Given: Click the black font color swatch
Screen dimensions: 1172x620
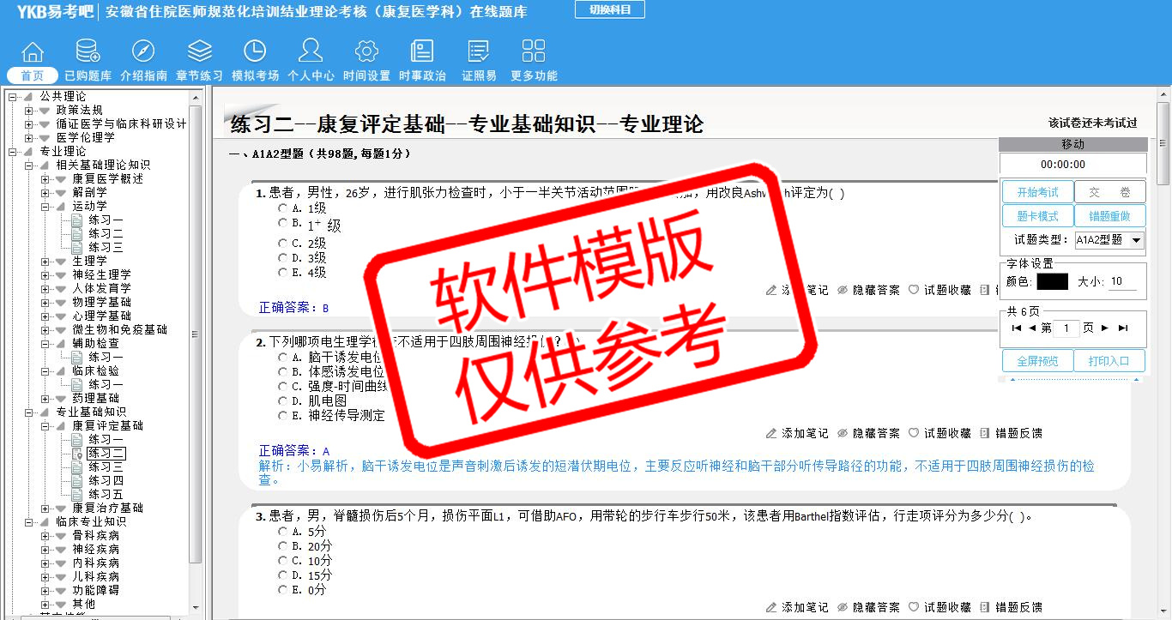Looking at the screenshot, I should coord(1052,281).
